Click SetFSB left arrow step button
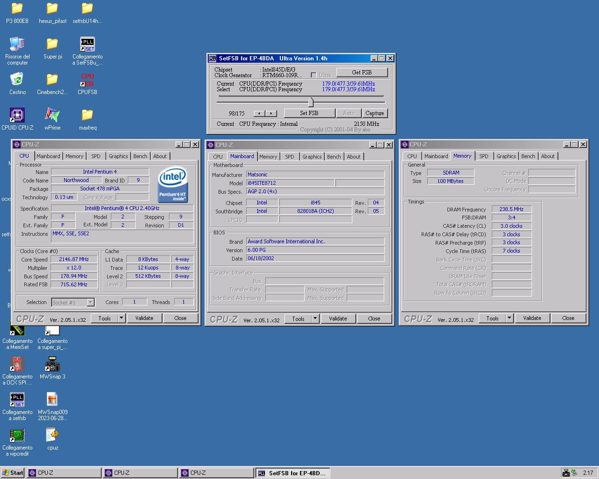 click(259, 113)
